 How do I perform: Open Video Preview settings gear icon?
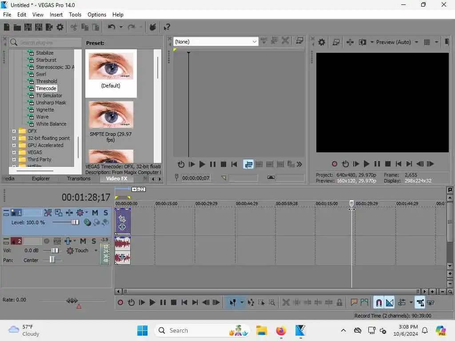pos(322,42)
